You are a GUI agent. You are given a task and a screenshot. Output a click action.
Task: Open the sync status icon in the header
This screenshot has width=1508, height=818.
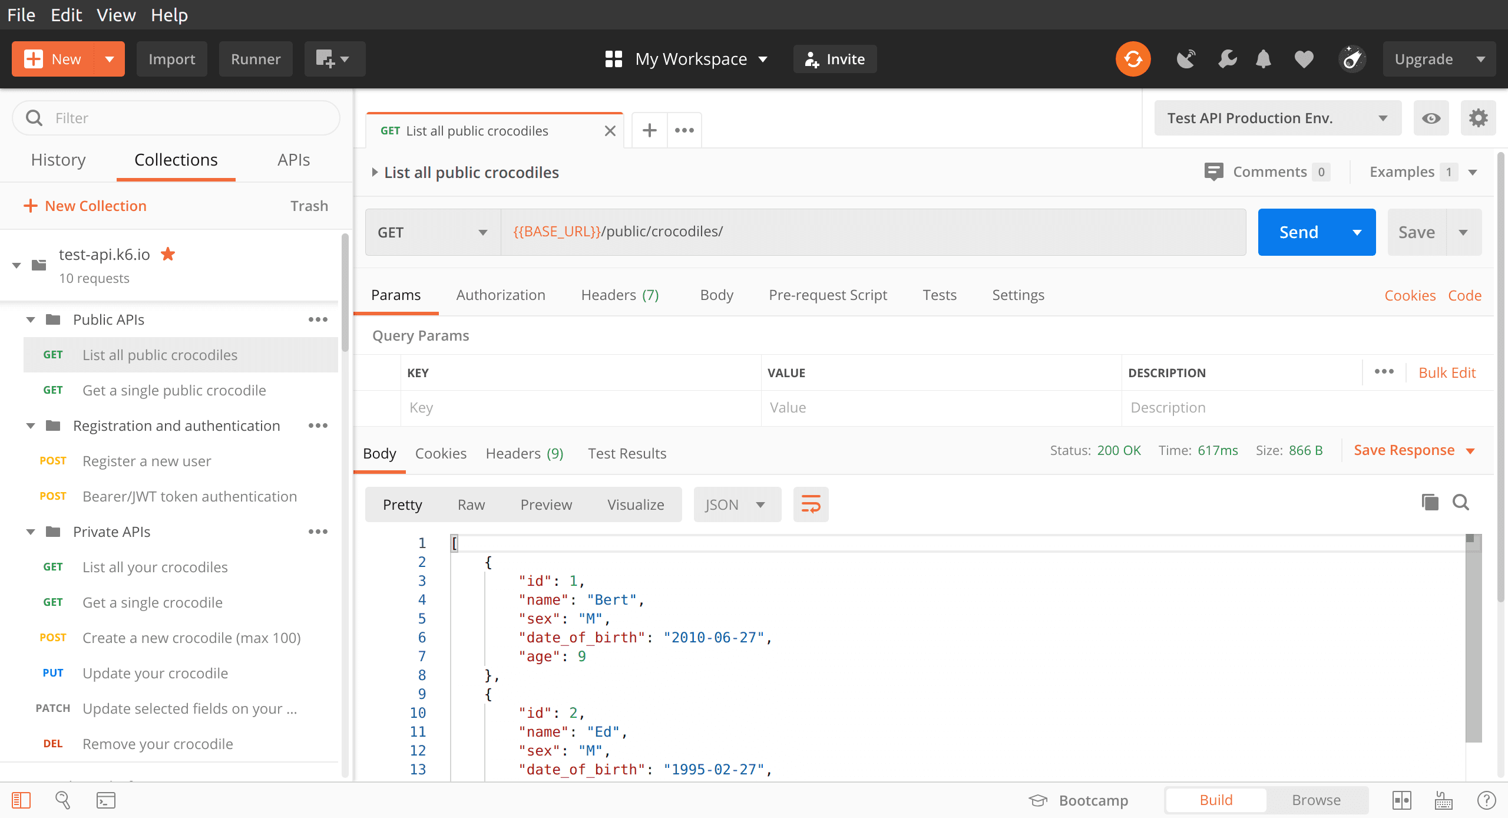click(1132, 58)
